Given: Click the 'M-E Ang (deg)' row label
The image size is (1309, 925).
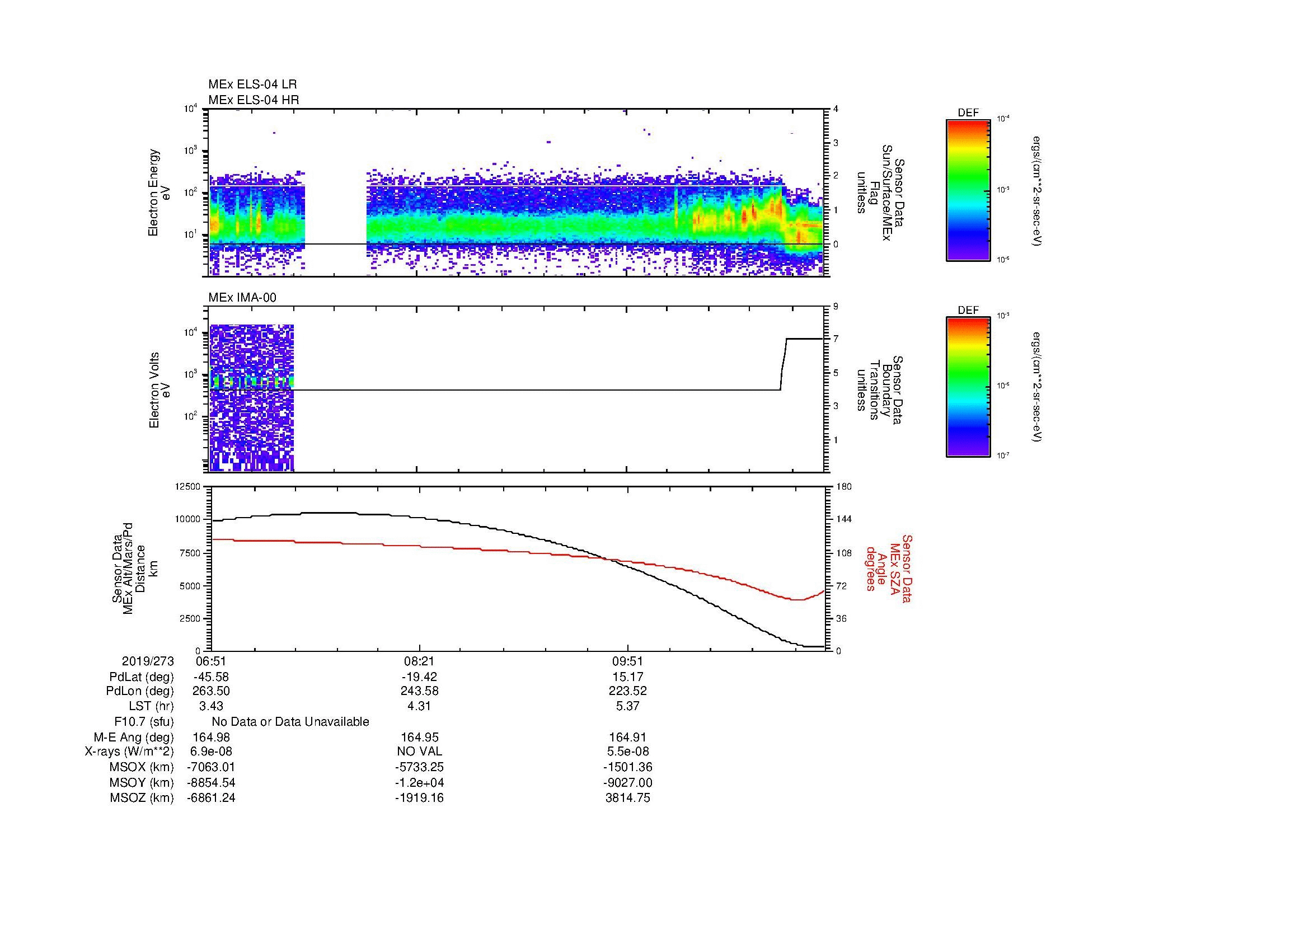Looking at the screenshot, I should [x=134, y=738].
